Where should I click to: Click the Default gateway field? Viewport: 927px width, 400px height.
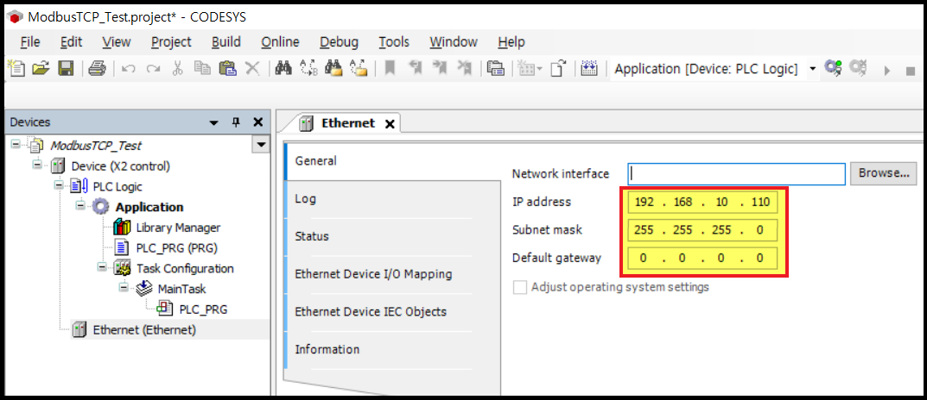point(702,258)
